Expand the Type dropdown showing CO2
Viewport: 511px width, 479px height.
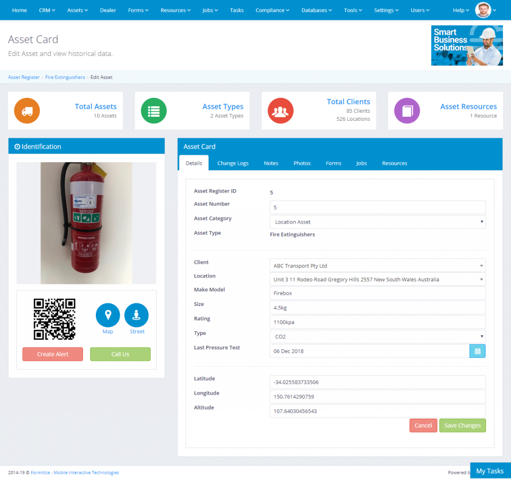pyautogui.click(x=377, y=337)
